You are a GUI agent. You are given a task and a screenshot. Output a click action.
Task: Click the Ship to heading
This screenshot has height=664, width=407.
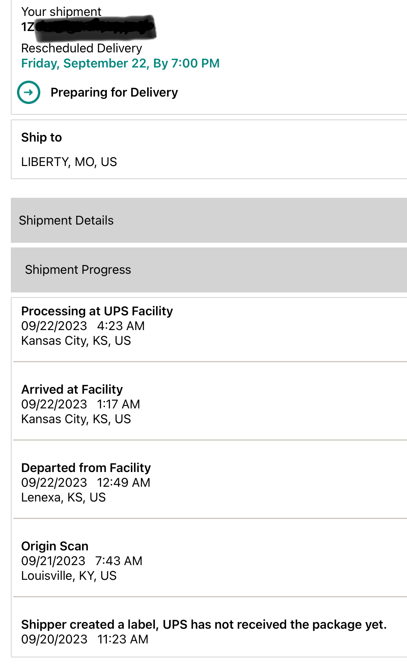point(41,137)
